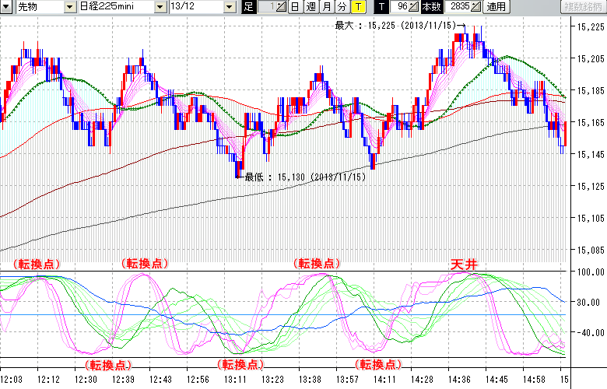The image size is (607, 389).
Task: Click the 本数 bar count field
Action: point(457,7)
